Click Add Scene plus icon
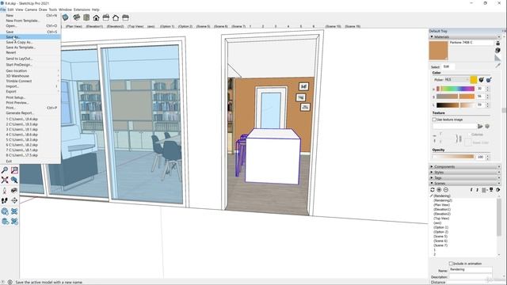Image resolution: width=507 pixels, height=285 pixels. pyautogui.click(x=439, y=190)
